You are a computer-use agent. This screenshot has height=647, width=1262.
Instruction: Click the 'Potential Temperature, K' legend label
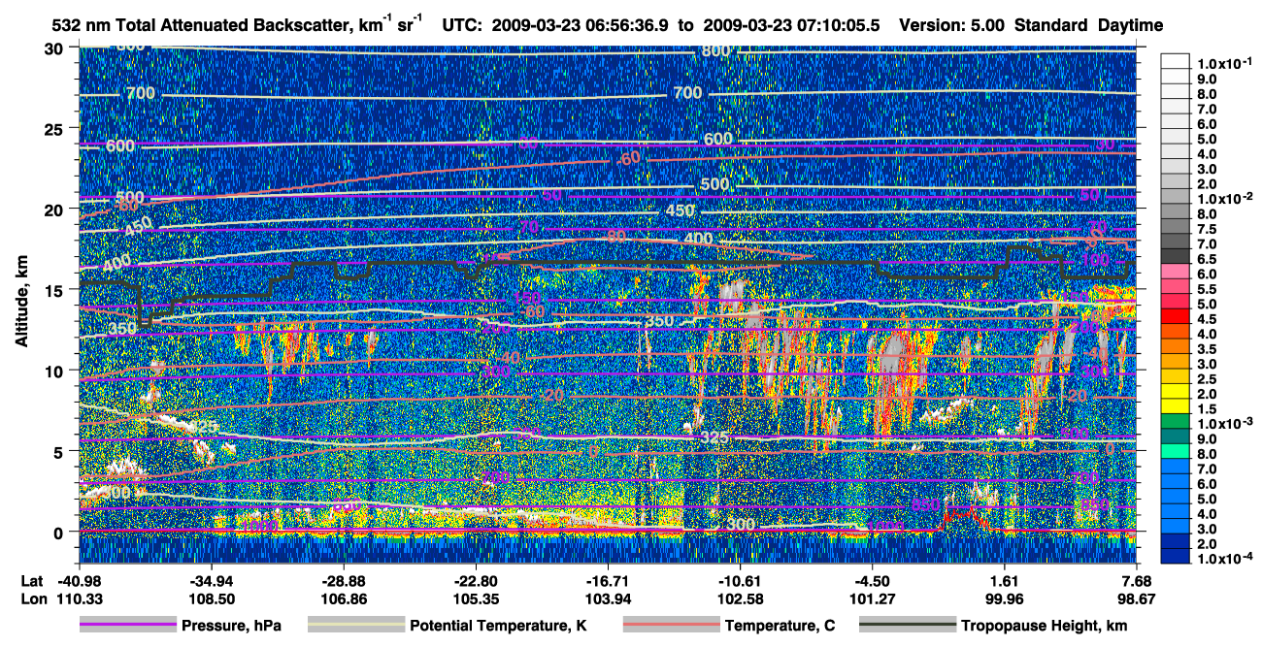[498, 627]
